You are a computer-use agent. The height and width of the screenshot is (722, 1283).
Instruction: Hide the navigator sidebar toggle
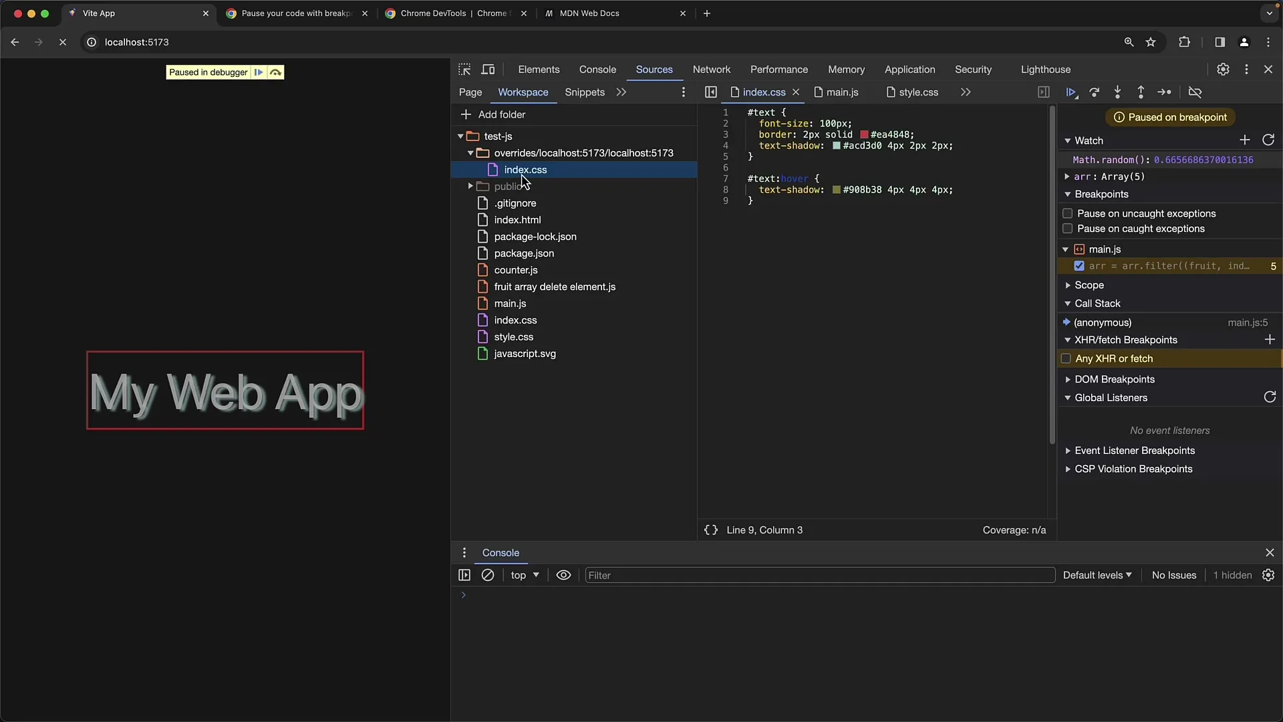coord(711,92)
